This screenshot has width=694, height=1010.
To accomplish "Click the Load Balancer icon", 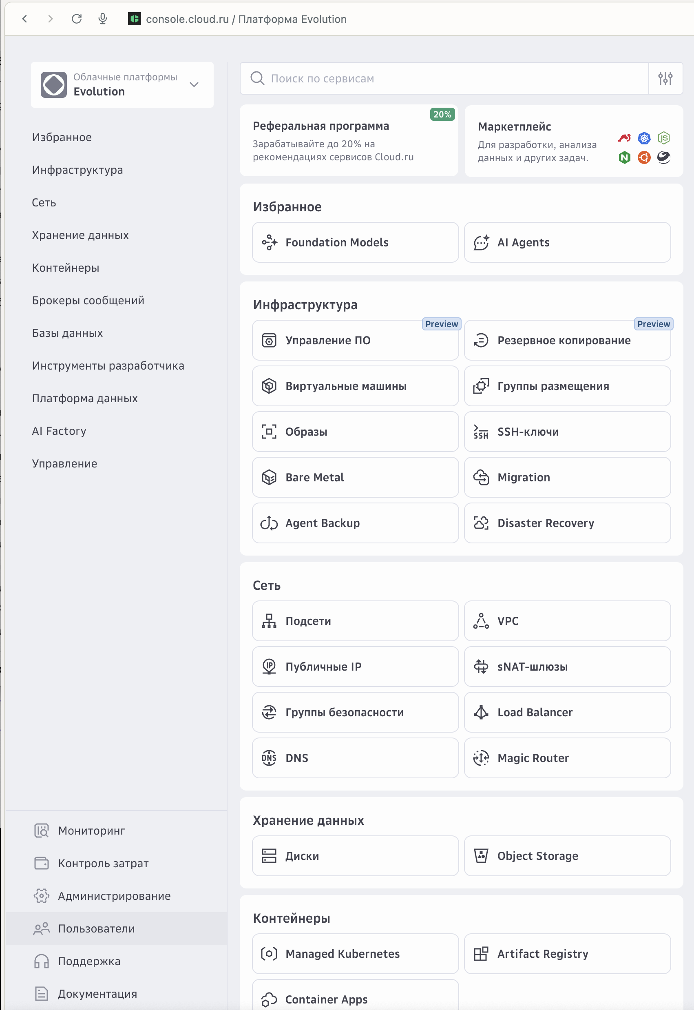I will [481, 712].
